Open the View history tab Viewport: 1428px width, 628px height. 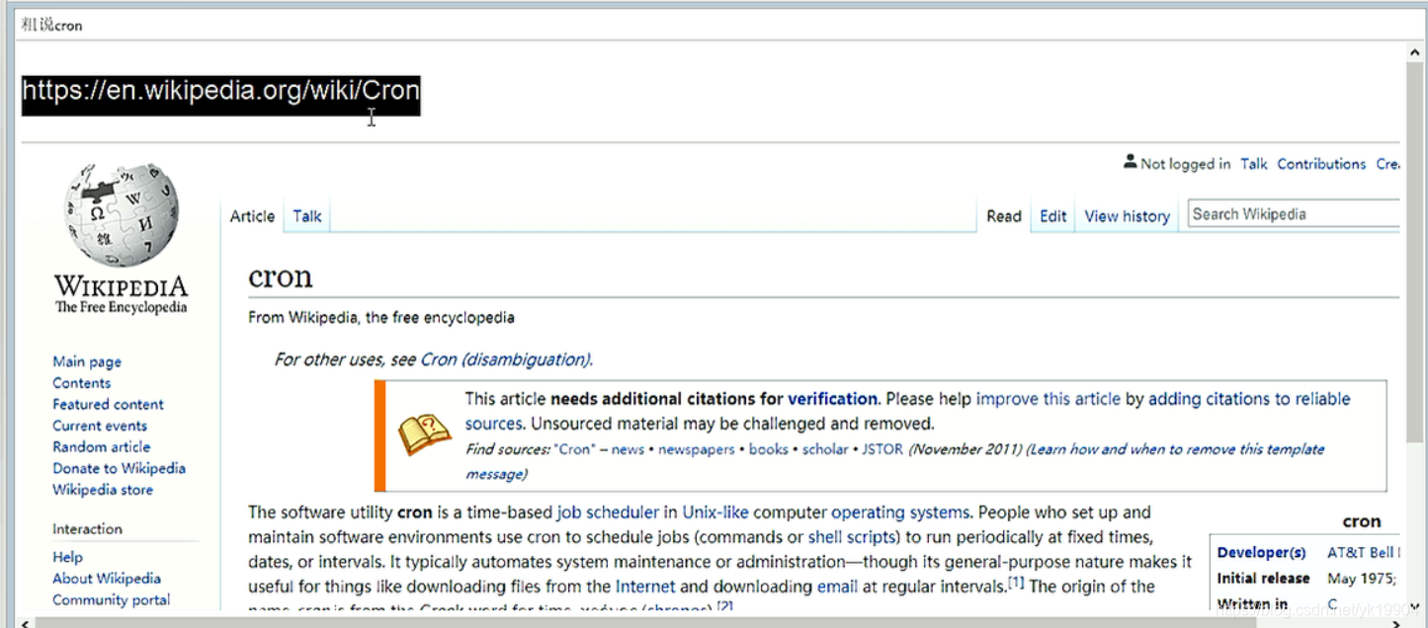pyautogui.click(x=1127, y=216)
